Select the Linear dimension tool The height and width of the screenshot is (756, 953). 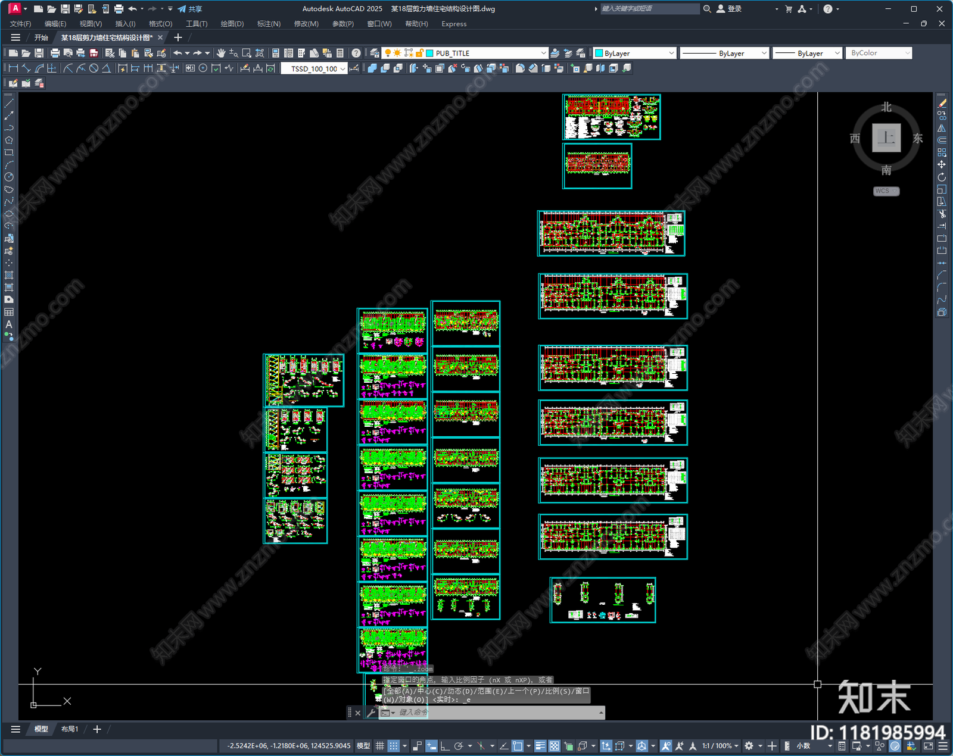13,68
